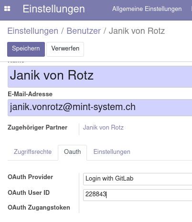Focus the OAuth User ID field 228843
The width and height of the screenshot is (192, 222).
(138, 195)
